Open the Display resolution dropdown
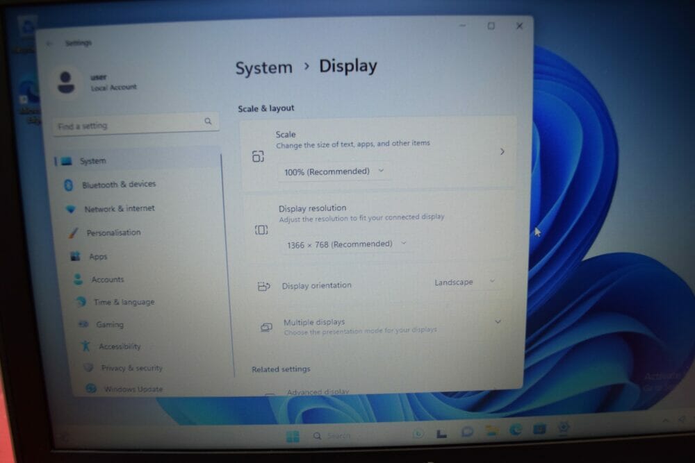Screen dimensions: 695x463 pos(347,244)
